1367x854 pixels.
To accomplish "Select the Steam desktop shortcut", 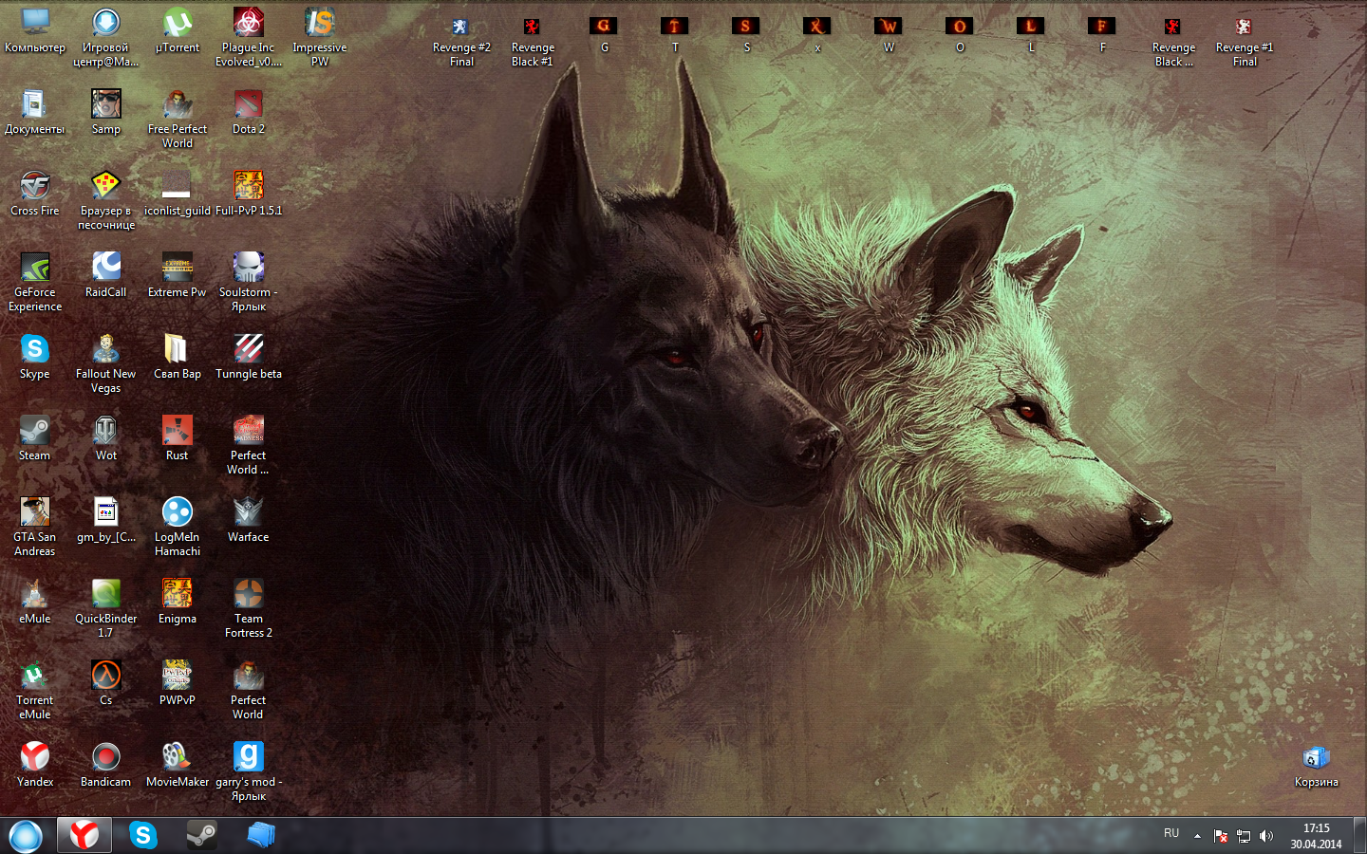I will 35,438.
